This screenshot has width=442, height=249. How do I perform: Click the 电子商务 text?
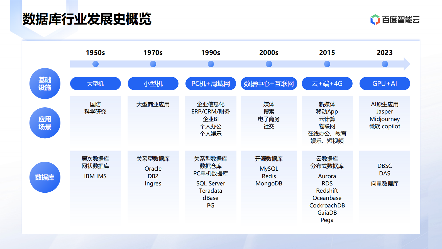tap(269, 119)
